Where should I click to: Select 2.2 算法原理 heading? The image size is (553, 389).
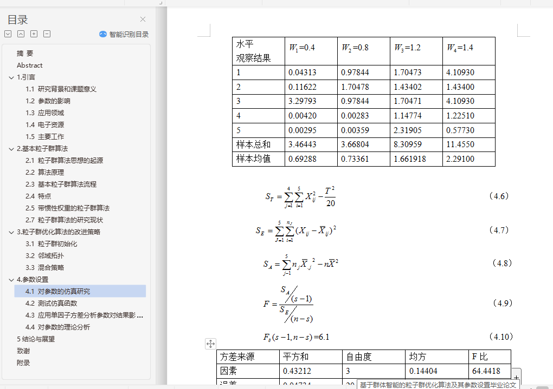[x=45, y=173]
